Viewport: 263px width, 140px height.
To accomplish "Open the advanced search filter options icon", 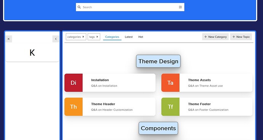I will (x=180, y=7).
